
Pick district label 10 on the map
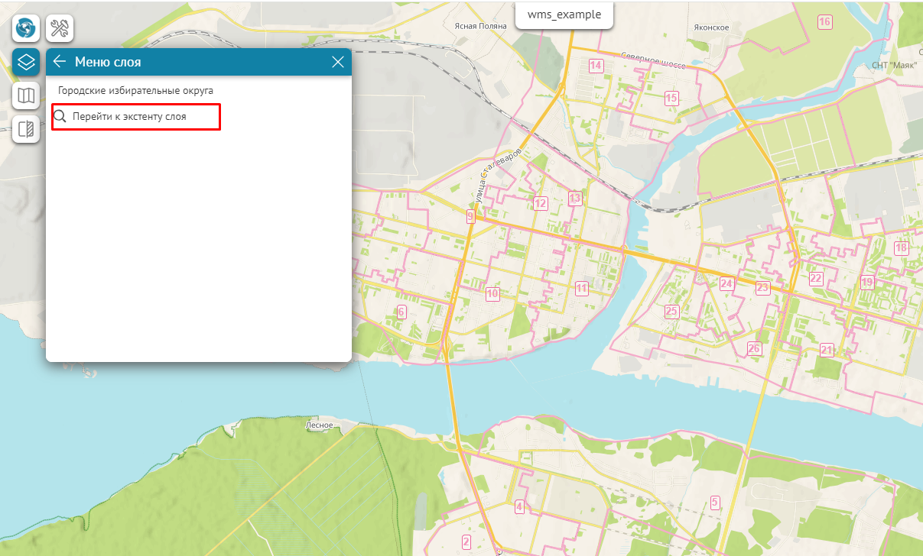pos(492,294)
